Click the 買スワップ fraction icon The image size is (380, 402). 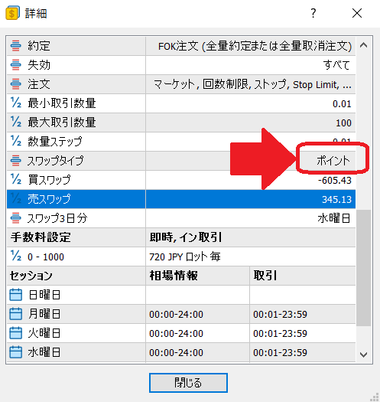[16, 179]
